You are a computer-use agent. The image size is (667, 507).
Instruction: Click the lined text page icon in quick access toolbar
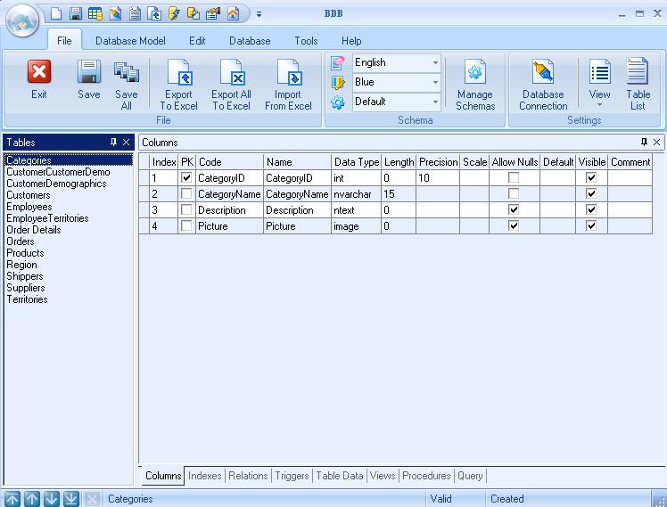coord(135,13)
